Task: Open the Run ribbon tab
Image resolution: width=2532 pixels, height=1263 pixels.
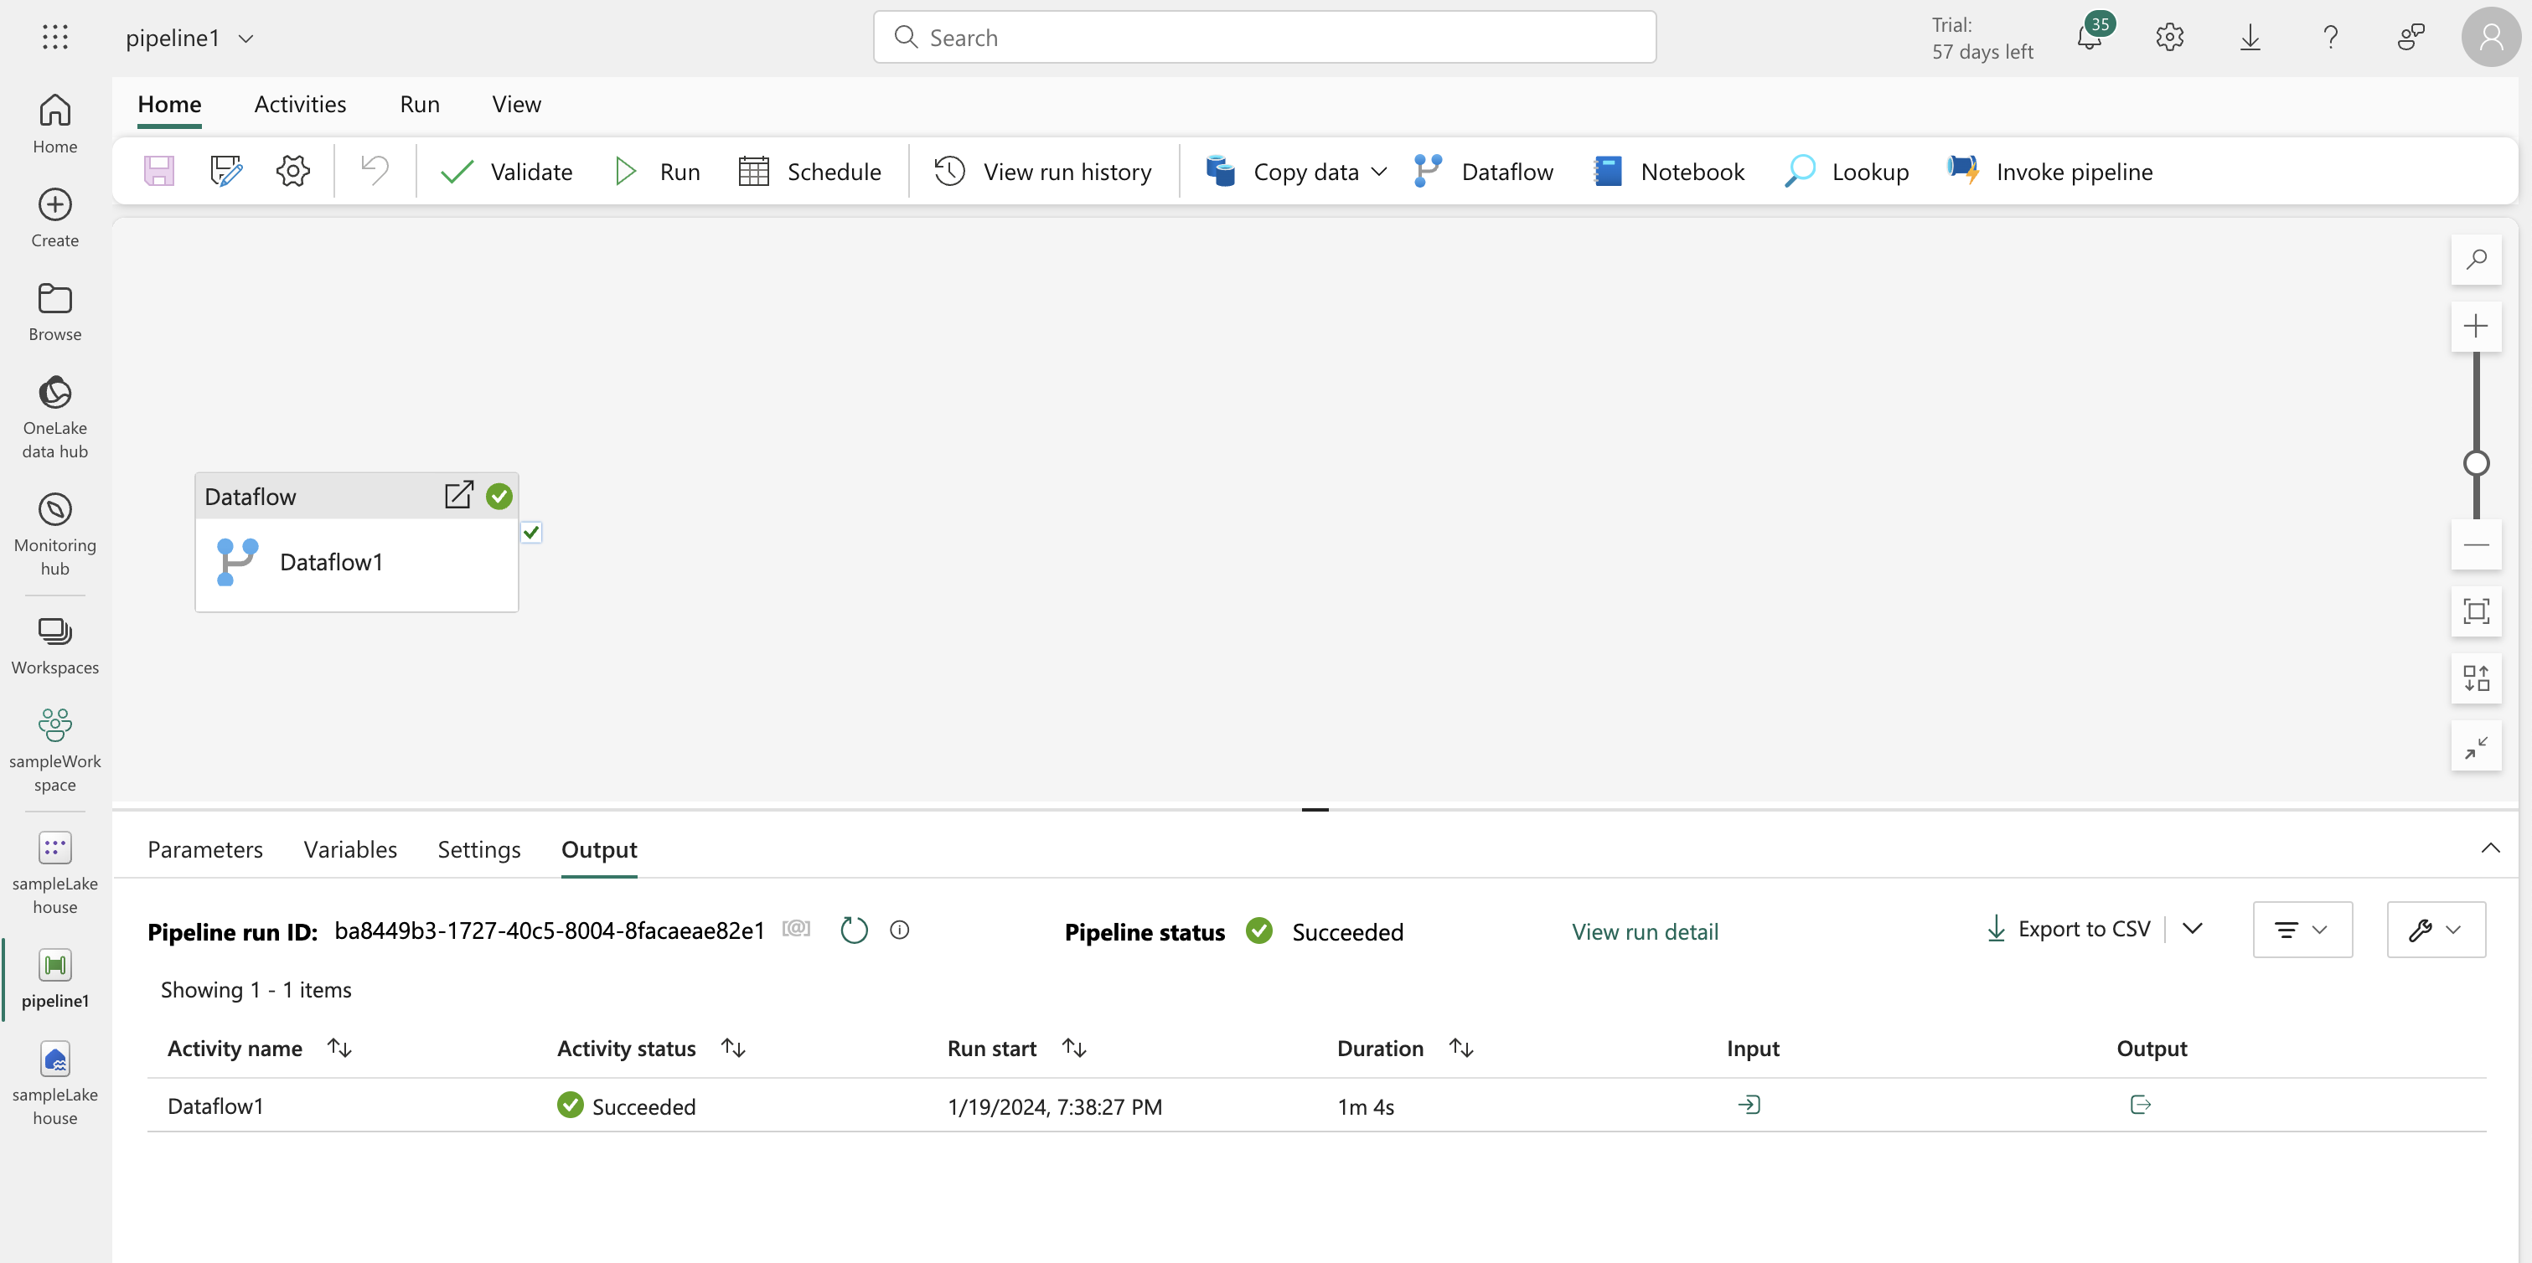Action: point(420,104)
